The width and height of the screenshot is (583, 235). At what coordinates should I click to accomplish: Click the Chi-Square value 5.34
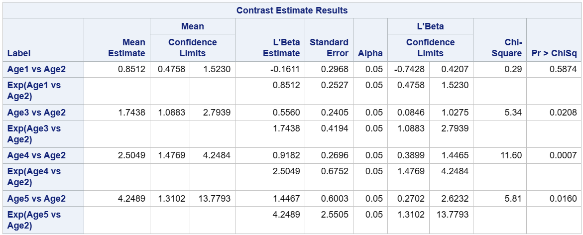513,113
